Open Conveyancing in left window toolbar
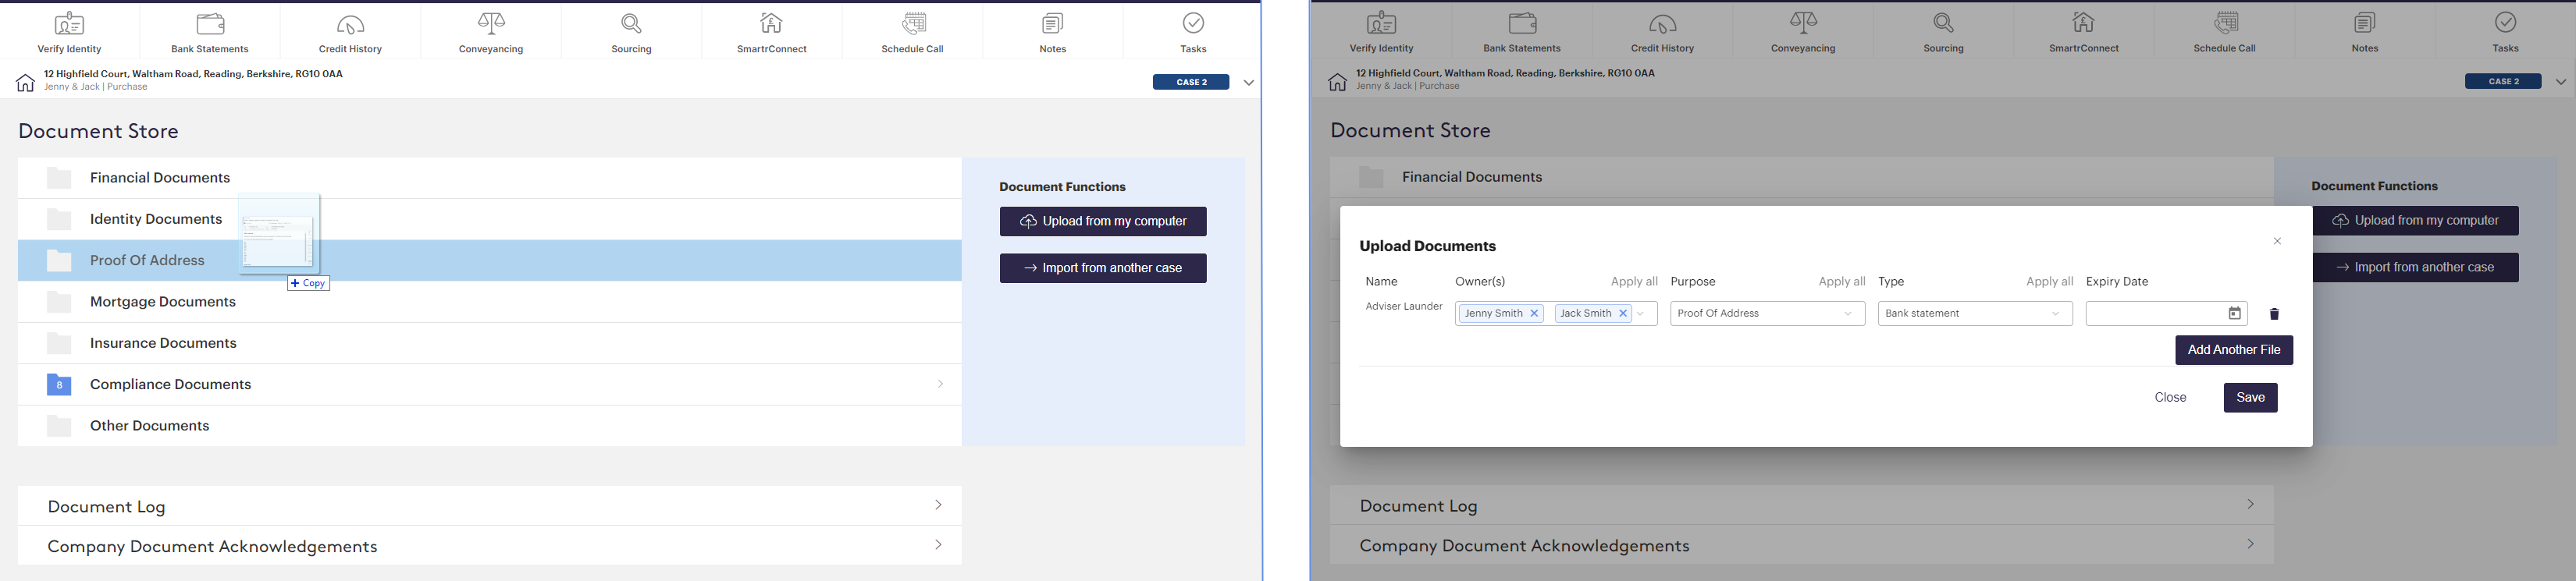Viewport: 2576px width, 581px height. point(491,32)
